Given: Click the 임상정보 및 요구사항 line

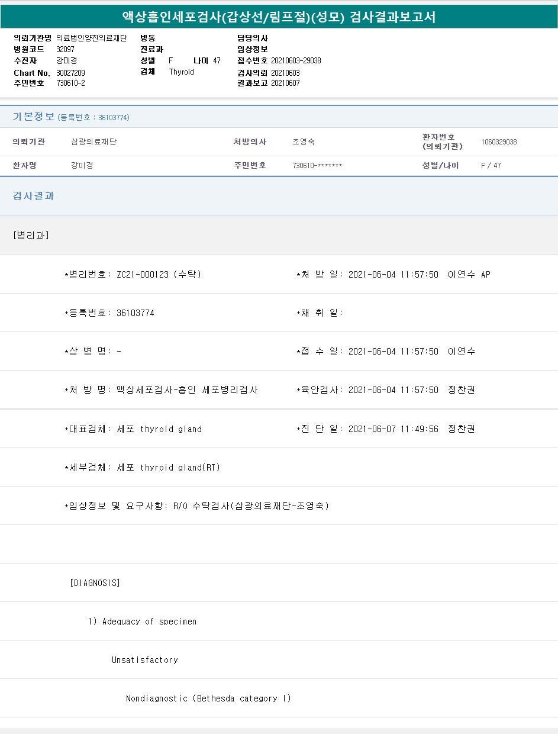Looking at the screenshot, I should tap(196, 506).
